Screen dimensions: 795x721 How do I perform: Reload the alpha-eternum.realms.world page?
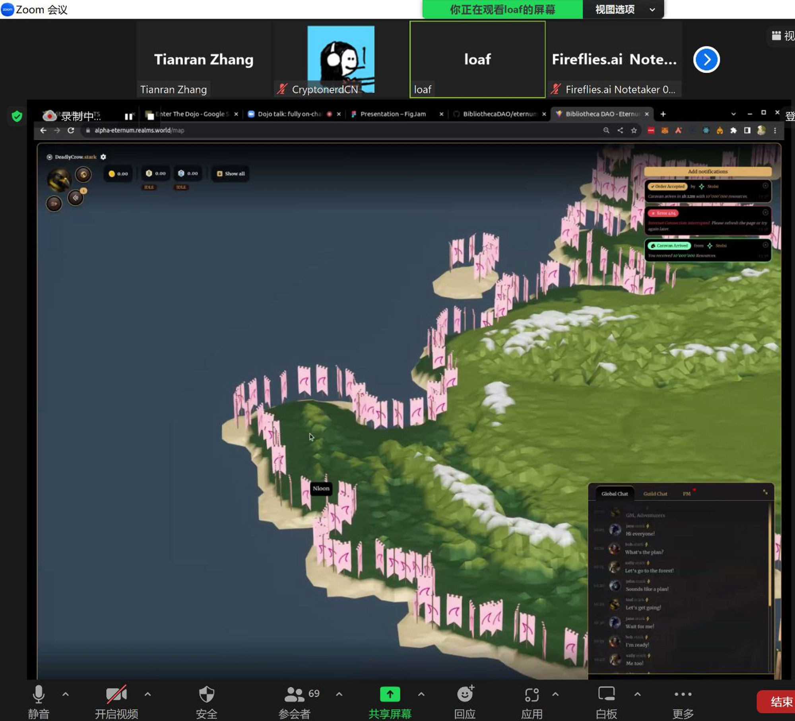click(x=71, y=130)
